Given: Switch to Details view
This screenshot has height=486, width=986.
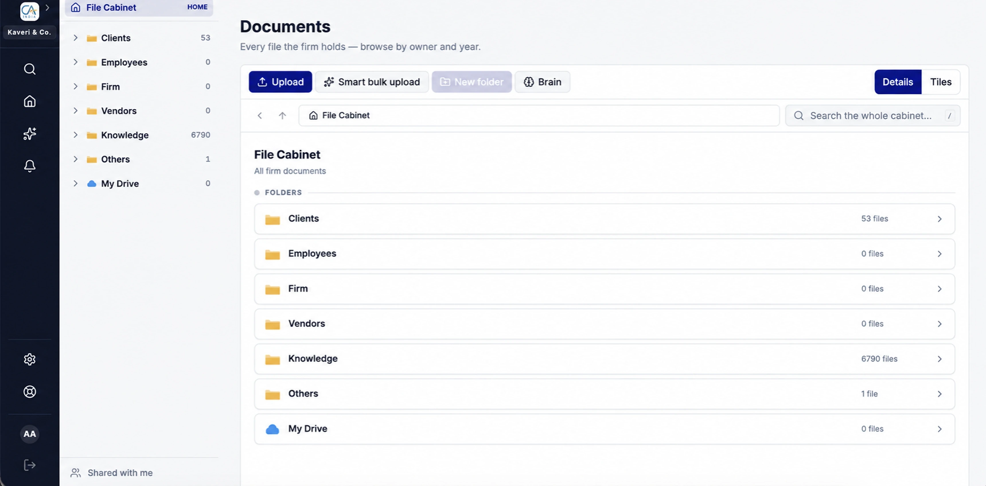Looking at the screenshot, I should pos(898,81).
